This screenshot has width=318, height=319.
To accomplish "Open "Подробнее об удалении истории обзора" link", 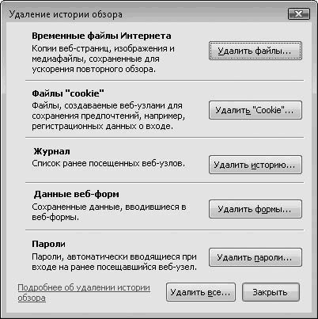I will tap(84, 293).
